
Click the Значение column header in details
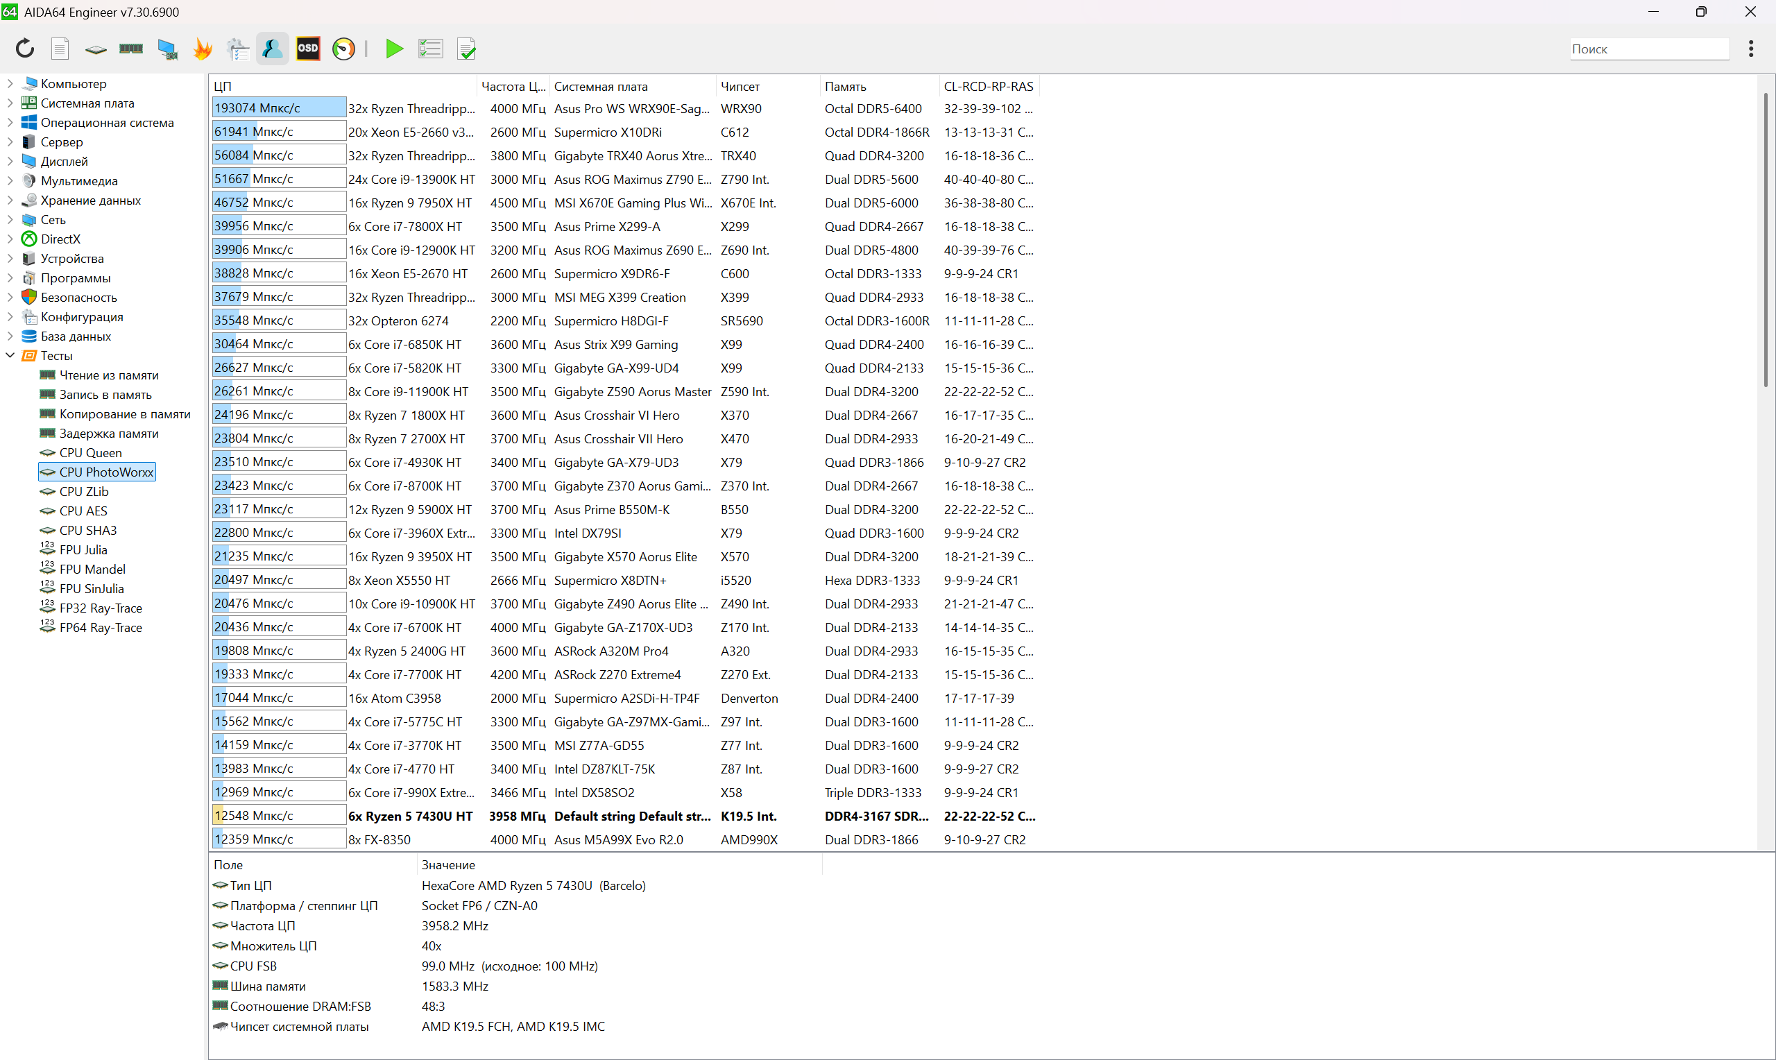pos(618,864)
